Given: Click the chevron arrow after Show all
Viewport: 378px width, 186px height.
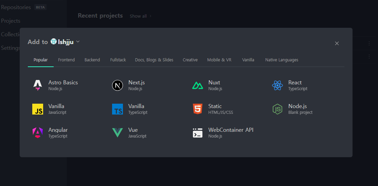Looking at the screenshot, I should 150,16.
